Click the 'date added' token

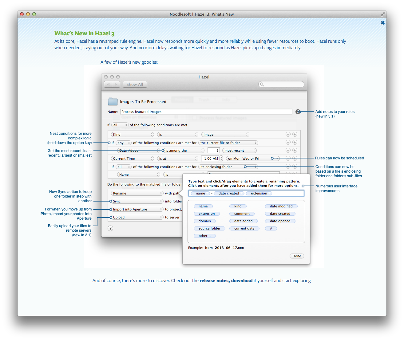(x=244, y=221)
